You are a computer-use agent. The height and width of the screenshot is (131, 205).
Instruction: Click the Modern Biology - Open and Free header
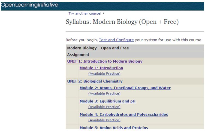pos(135,48)
